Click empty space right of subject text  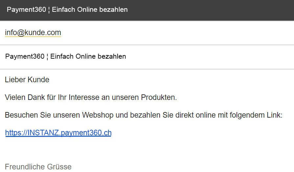[210, 56]
